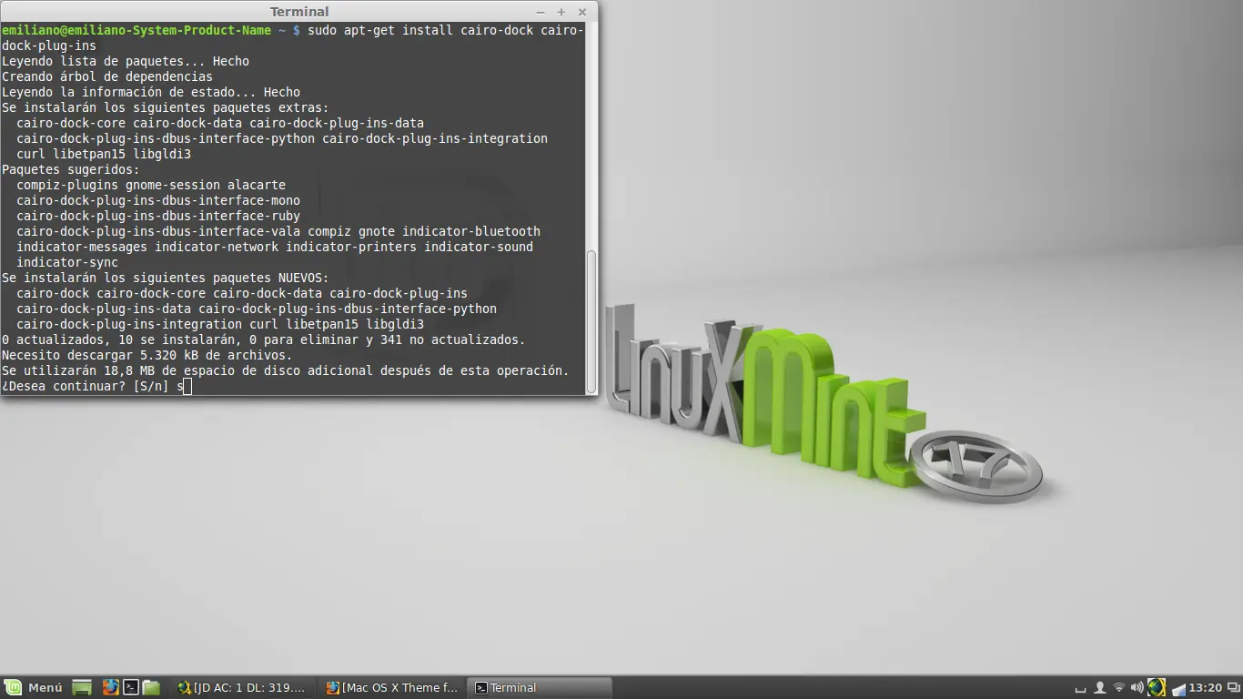Click 'emiliano@emiliano-System-Product-Name' prompt text

(136, 31)
